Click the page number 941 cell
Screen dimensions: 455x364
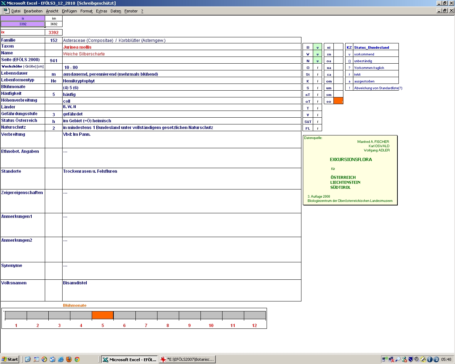pos(54,60)
